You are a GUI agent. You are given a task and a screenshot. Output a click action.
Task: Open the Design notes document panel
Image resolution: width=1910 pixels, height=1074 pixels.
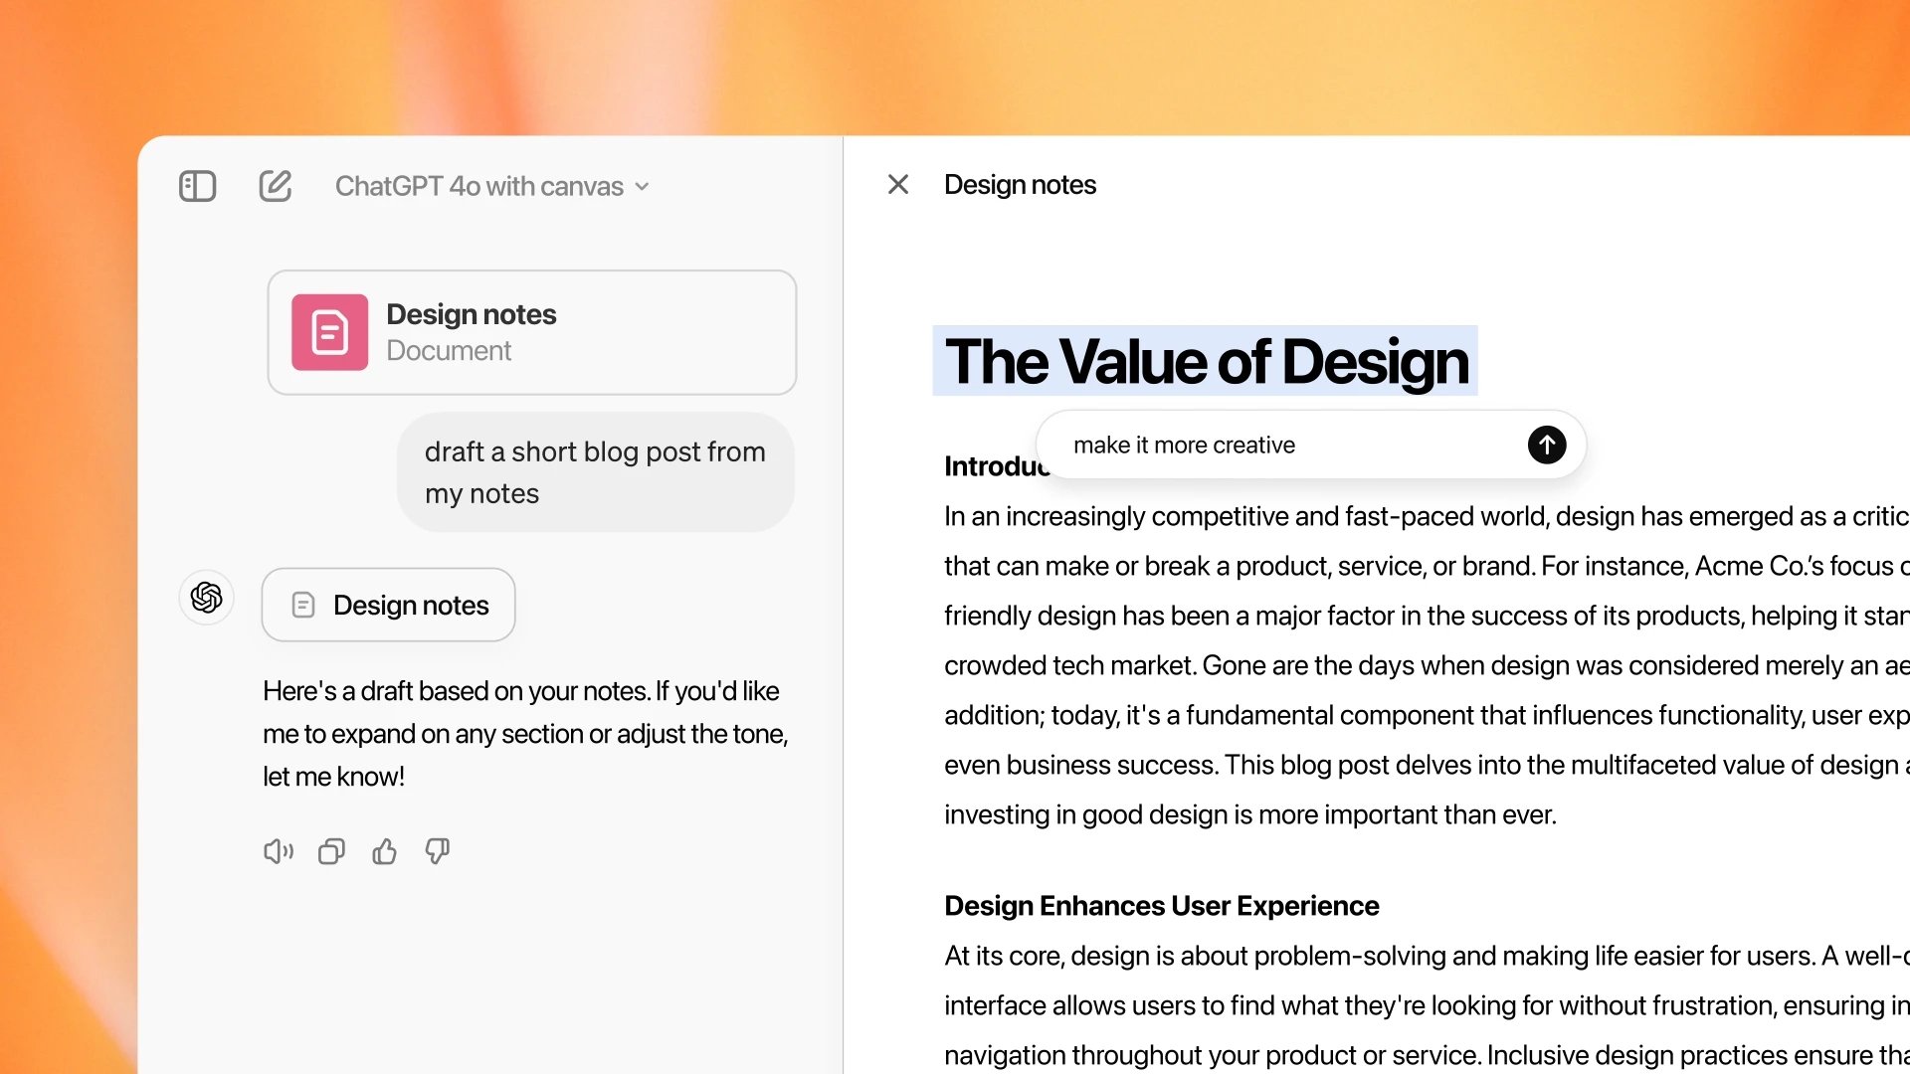pyautogui.click(x=531, y=330)
